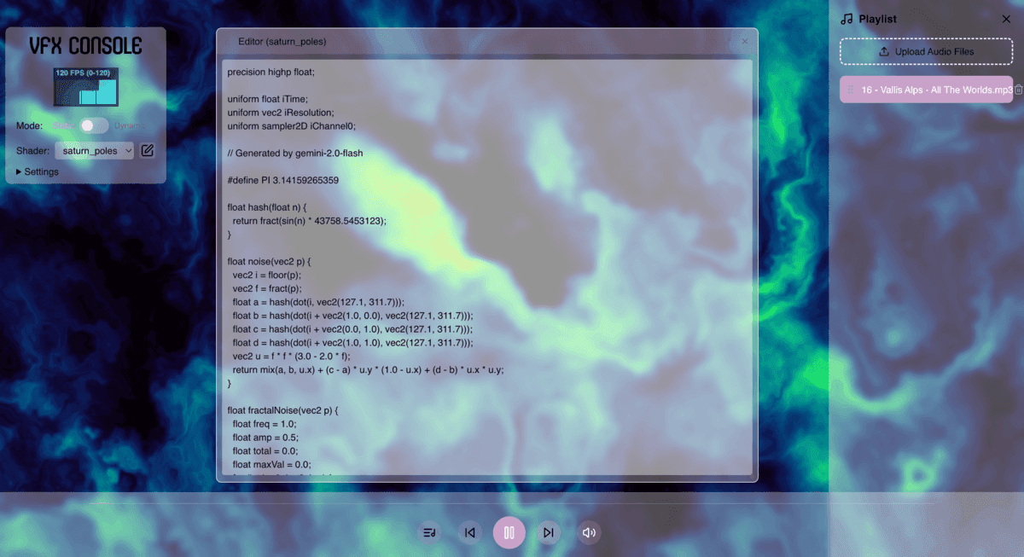1024x557 pixels.
Task: Expand the Settings disclosure triangle
Action: coord(20,172)
